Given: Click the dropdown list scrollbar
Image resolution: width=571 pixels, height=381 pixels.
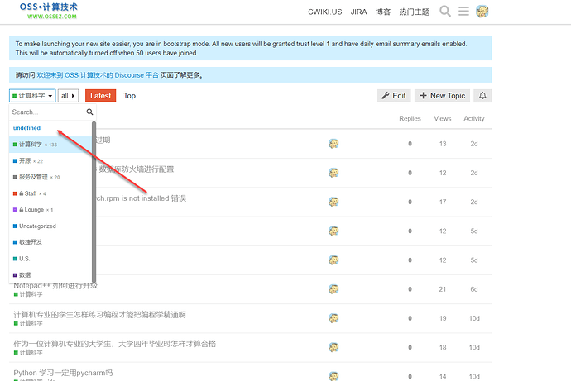Looking at the screenshot, I should point(94,202).
